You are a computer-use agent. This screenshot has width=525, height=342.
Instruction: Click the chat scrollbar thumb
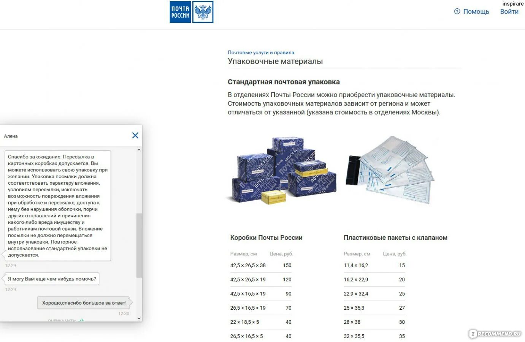pyautogui.click(x=139, y=245)
